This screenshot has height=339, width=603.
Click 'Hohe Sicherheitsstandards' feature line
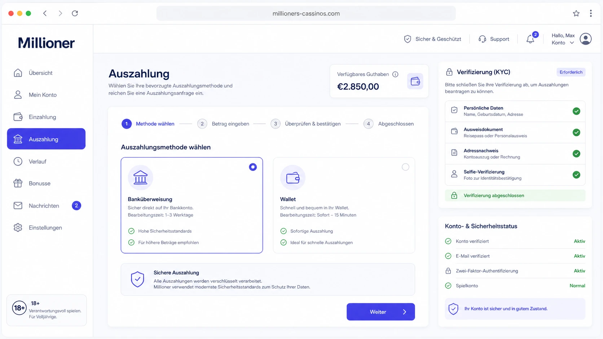tap(160, 231)
